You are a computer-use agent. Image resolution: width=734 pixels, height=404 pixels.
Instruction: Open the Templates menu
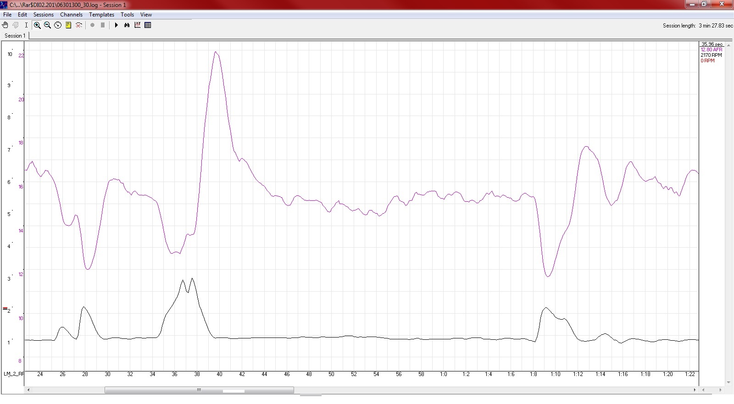pos(101,15)
